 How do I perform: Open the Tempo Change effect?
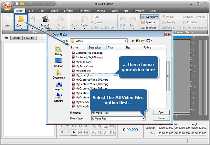[194, 28]
